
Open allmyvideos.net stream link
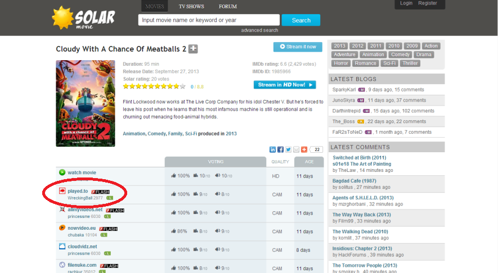coord(85,210)
